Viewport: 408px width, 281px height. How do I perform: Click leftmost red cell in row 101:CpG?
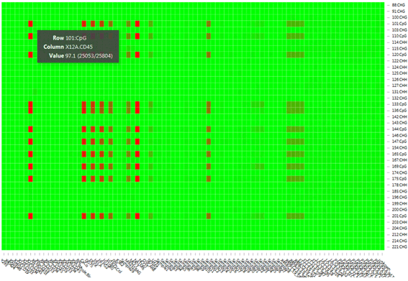(30, 24)
